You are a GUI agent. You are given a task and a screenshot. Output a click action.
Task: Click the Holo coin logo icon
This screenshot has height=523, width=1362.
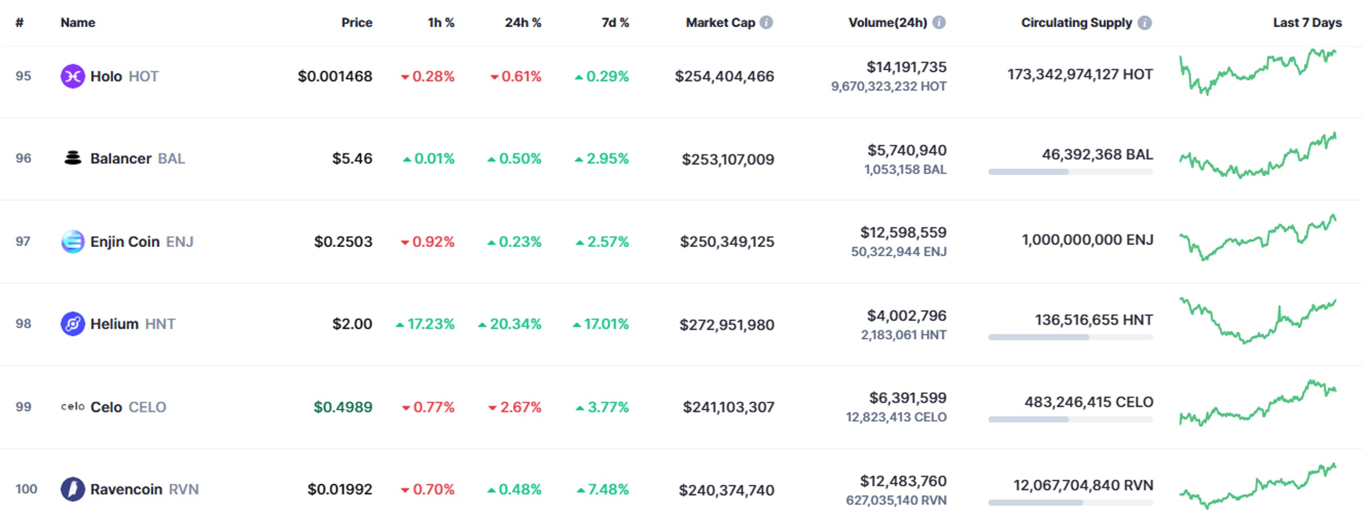(73, 76)
